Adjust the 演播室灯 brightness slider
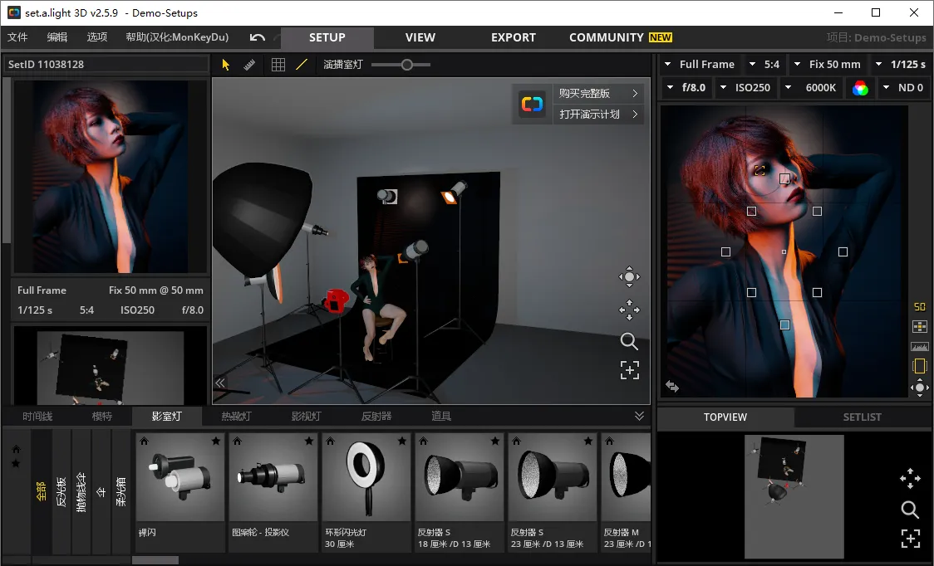 [406, 65]
